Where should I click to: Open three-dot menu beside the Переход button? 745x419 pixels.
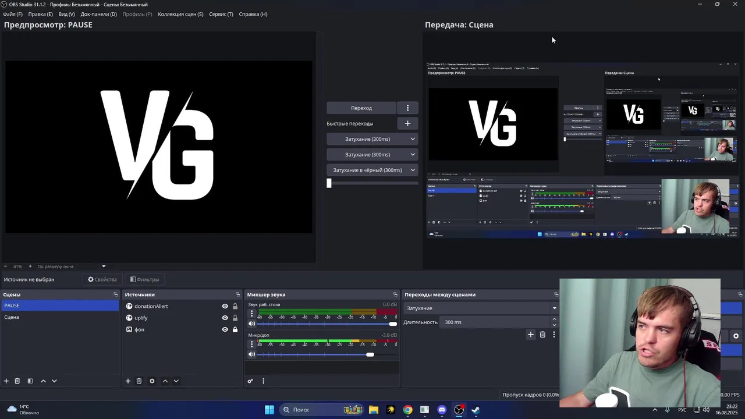(x=407, y=108)
